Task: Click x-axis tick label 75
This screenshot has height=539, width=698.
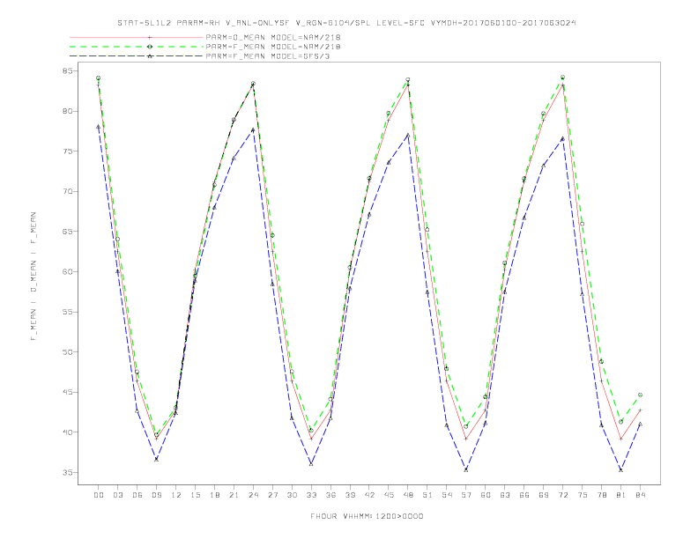Action: 583,495
